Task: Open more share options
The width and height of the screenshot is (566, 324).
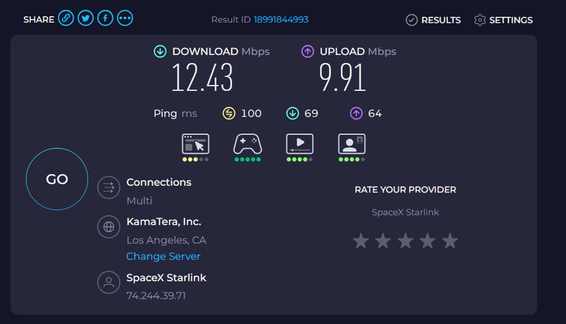Action: click(x=125, y=18)
